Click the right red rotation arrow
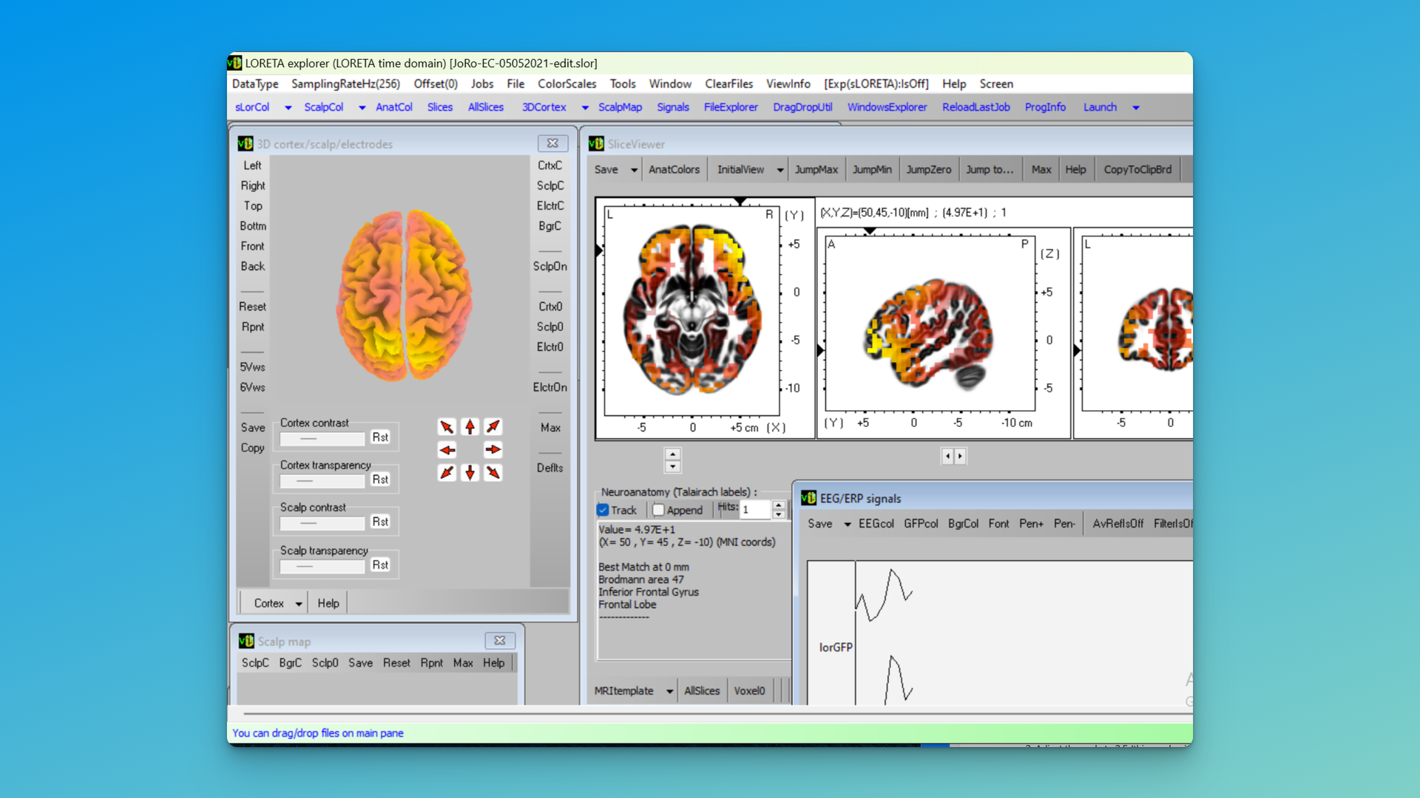The width and height of the screenshot is (1420, 798). [493, 450]
